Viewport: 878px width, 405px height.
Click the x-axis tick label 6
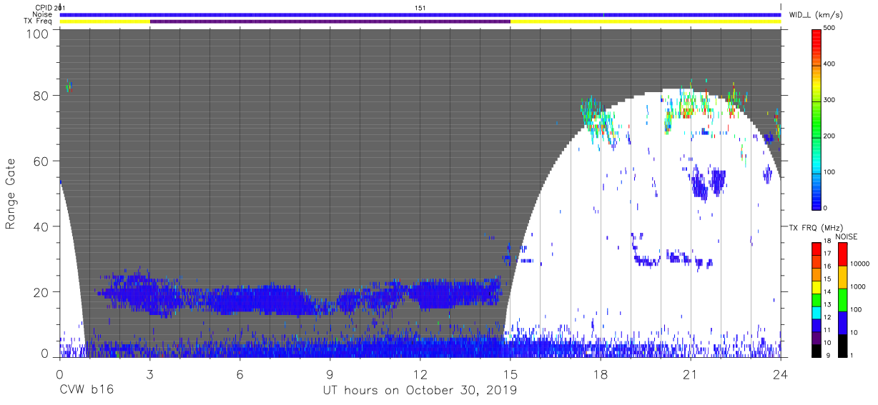240,374
